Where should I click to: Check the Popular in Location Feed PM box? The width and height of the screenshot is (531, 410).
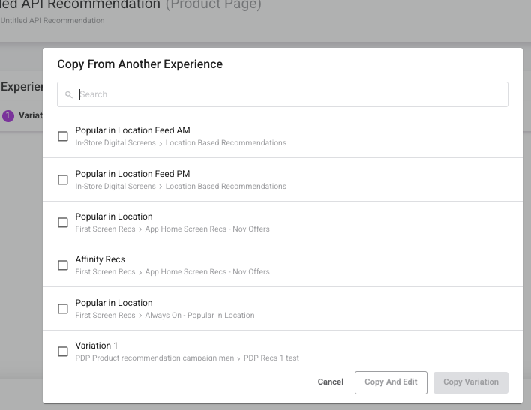point(63,180)
